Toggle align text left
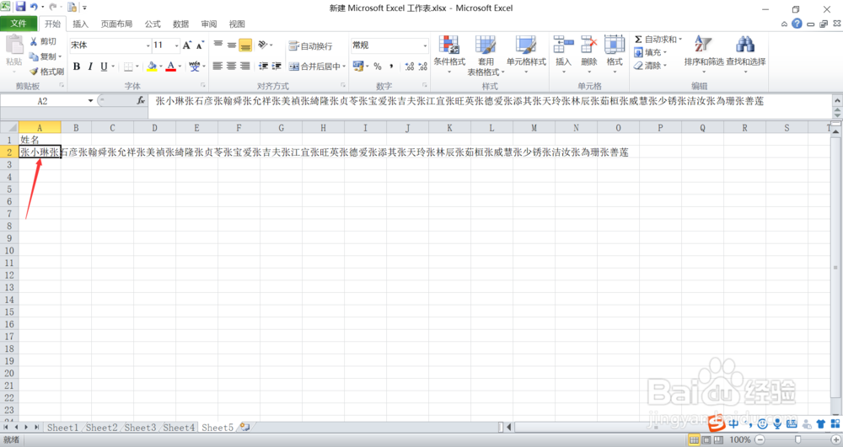This screenshot has width=843, height=447. [217, 67]
